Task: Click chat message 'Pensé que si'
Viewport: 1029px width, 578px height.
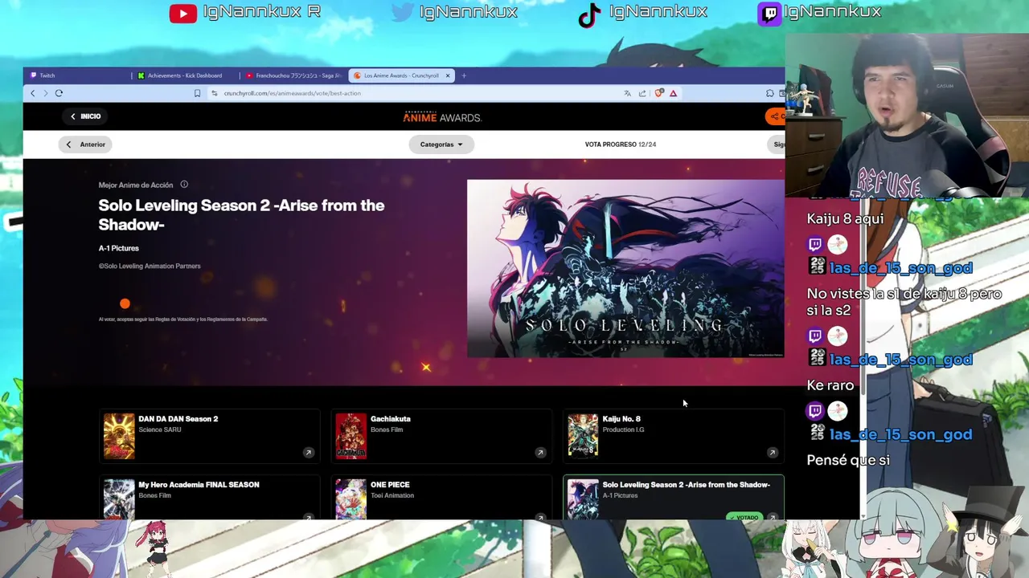Action: coord(848,460)
